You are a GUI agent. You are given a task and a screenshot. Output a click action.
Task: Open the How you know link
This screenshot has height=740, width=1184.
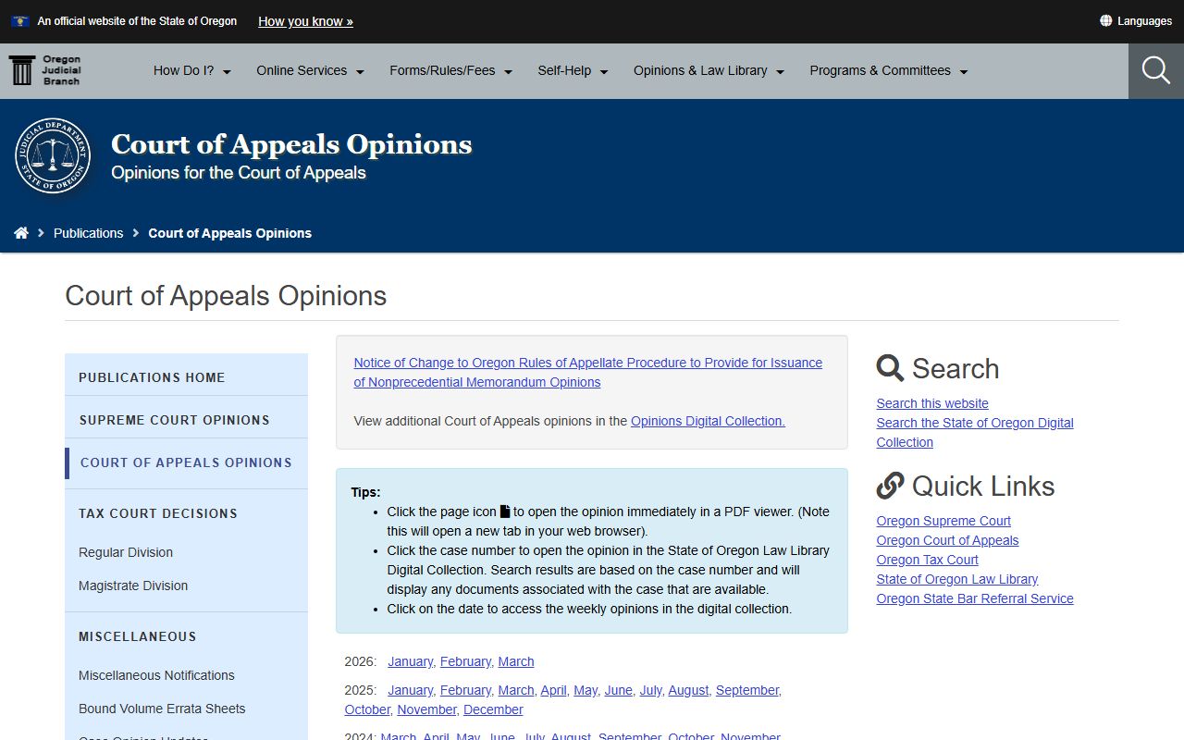pos(305,21)
